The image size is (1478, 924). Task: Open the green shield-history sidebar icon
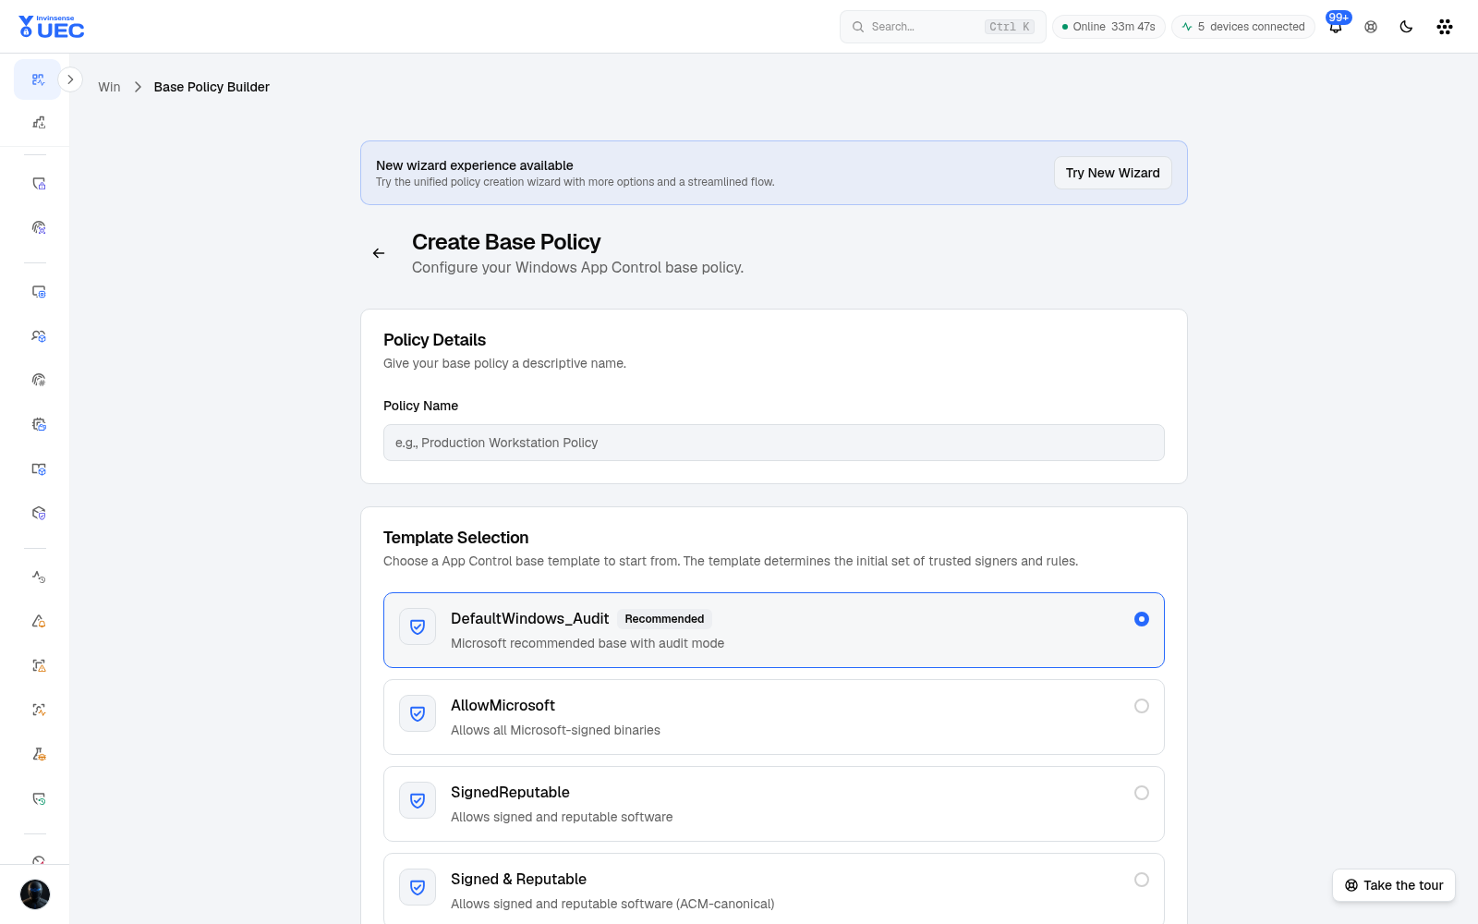(39, 798)
